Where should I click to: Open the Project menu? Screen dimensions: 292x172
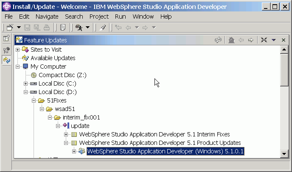(99, 17)
